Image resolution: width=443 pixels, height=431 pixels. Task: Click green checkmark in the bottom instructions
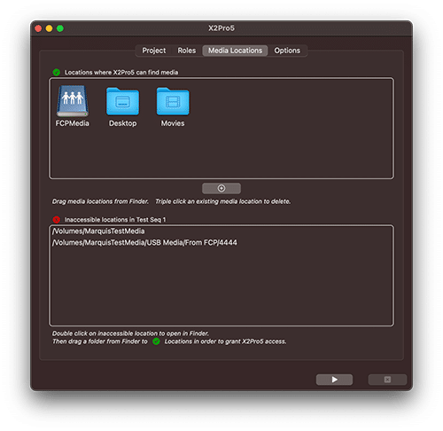[x=156, y=341]
